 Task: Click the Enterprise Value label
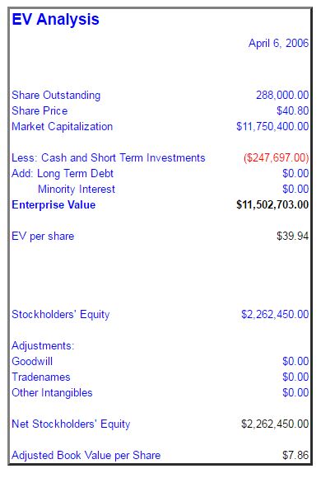[53, 204]
